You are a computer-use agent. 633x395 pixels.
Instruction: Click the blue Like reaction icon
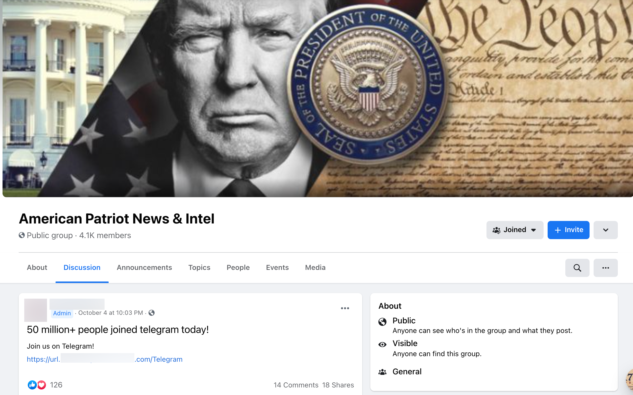32,385
